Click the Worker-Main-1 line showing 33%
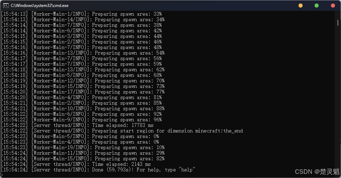This screenshot has height=178, width=341. (x=82, y=14)
